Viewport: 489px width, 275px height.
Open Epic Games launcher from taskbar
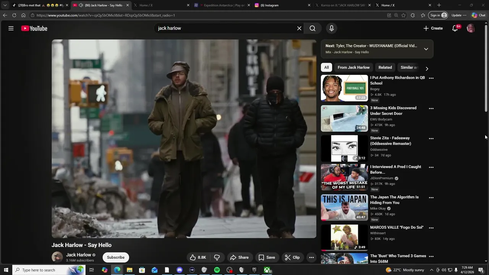[x=254, y=270]
